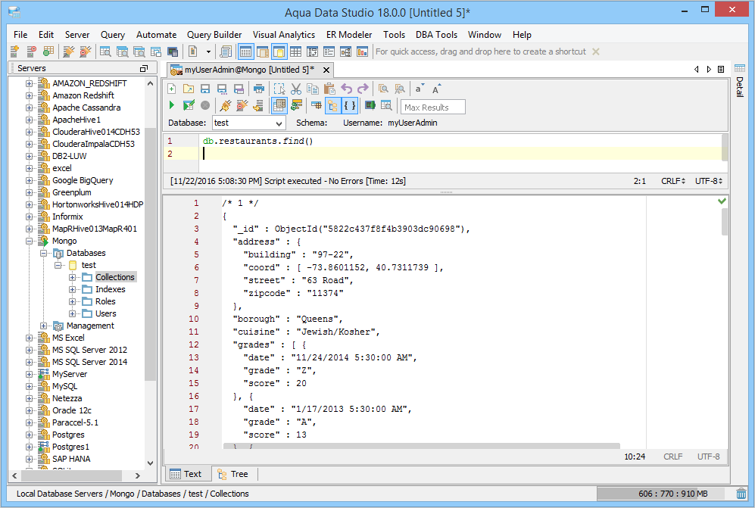Click the Paste clipboard icon
The height and width of the screenshot is (508, 755).
pos(329,89)
